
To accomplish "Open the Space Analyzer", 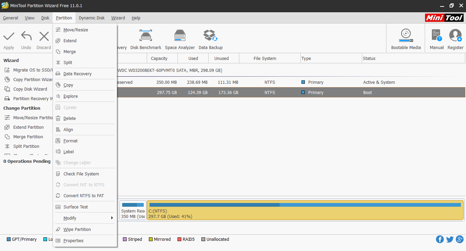I will (180, 38).
